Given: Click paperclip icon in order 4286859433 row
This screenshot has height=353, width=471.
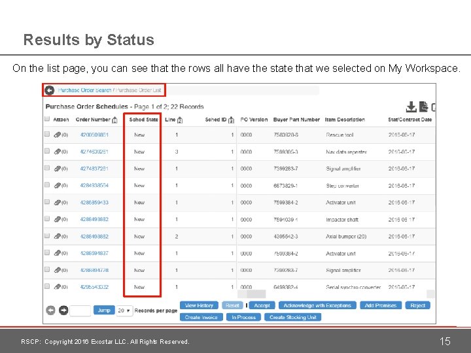Looking at the screenshot, I should (x=58, y=203).
